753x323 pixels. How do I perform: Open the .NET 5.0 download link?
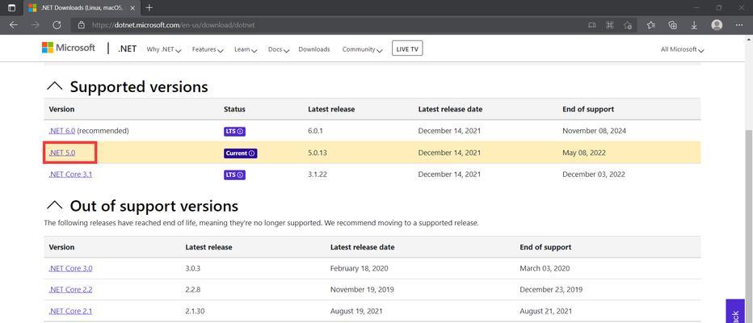(62, 153)
